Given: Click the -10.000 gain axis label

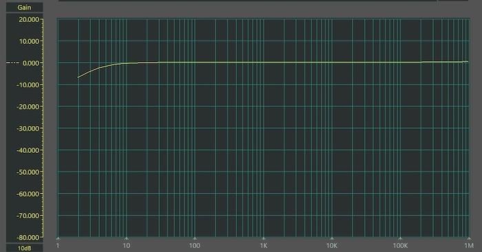Looking at the screenshot, I should tap(28, 85).
